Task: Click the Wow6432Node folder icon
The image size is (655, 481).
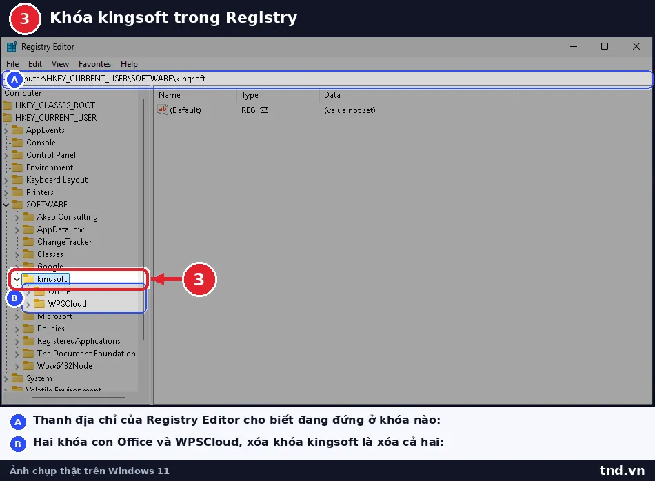Action: (x=28, y=366)
